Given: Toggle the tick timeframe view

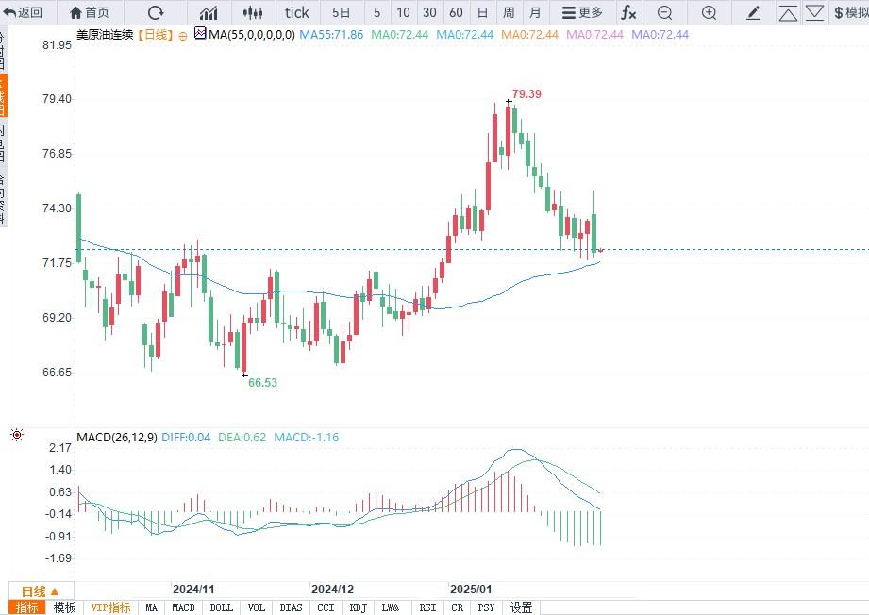Looking at the screenshot, I should [296, 12].
